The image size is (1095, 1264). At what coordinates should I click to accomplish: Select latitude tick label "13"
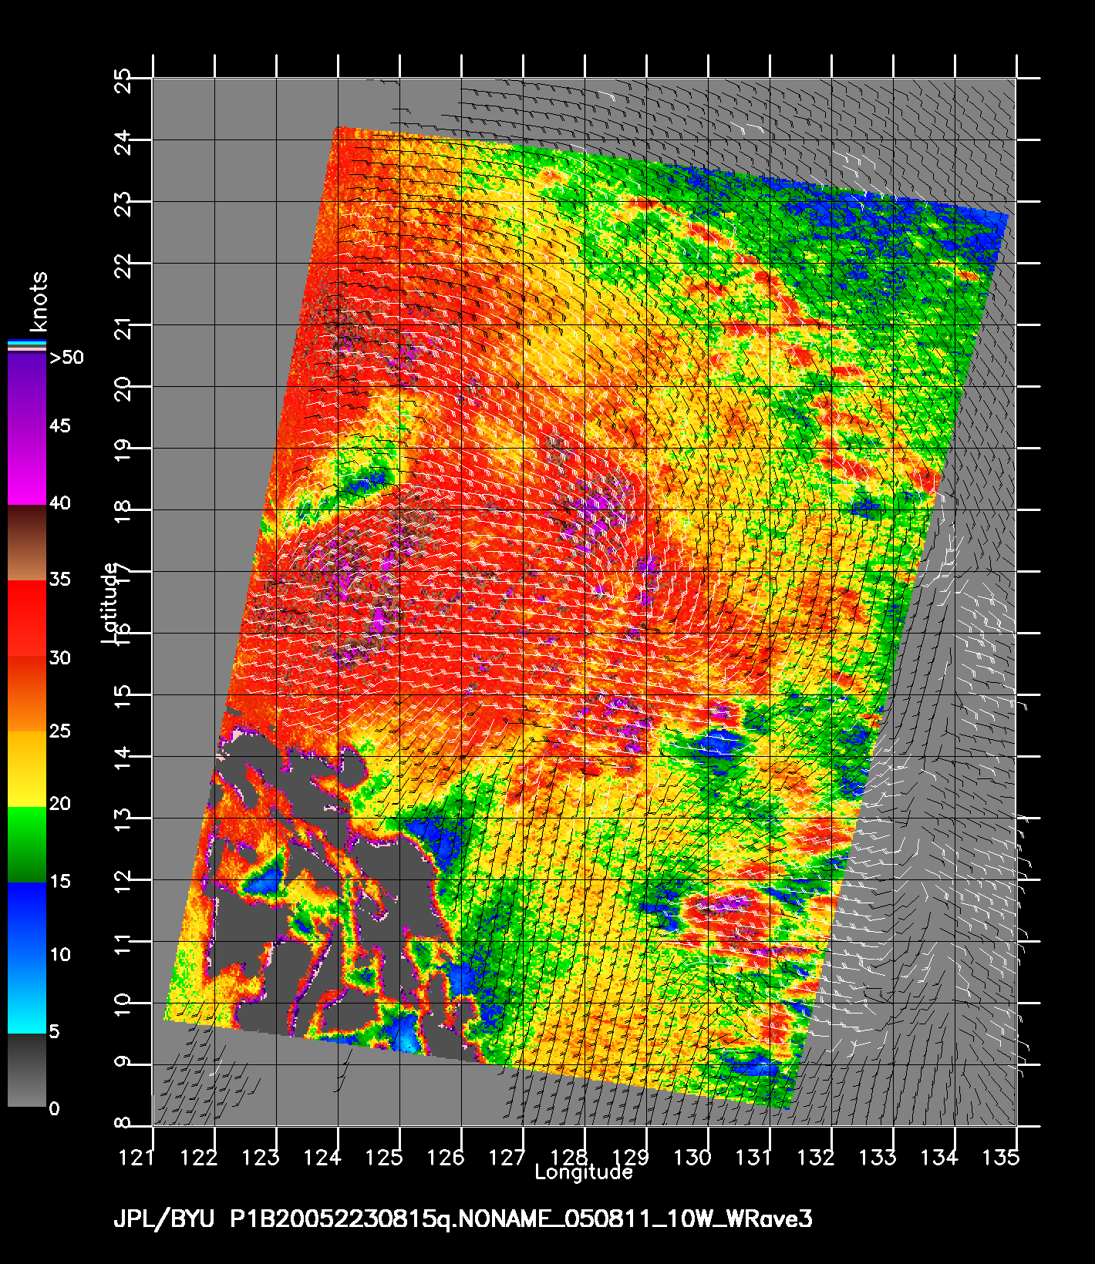(122, 820)
